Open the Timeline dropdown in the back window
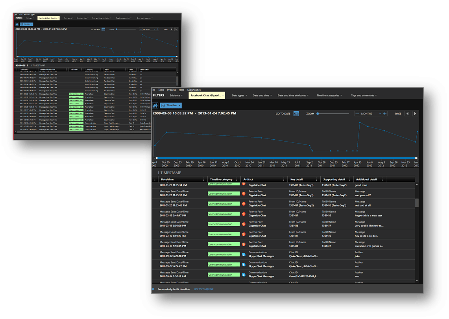 27,24
